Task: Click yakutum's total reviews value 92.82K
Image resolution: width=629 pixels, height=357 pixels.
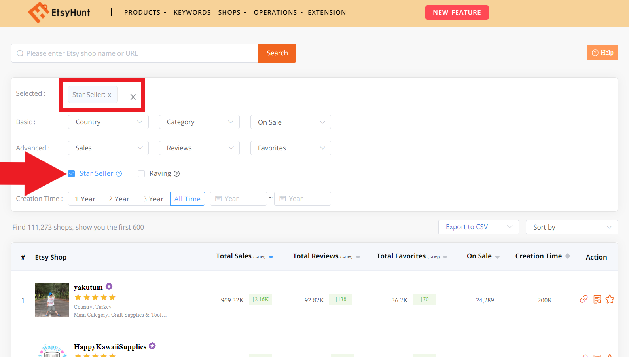Action: tap(314, 300)
